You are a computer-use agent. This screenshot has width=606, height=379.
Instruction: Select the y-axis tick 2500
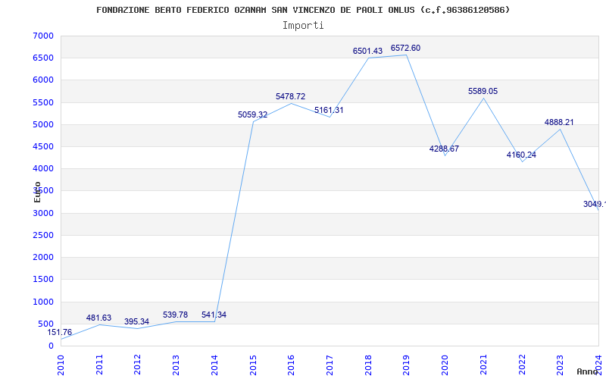(x=43, y=235)
